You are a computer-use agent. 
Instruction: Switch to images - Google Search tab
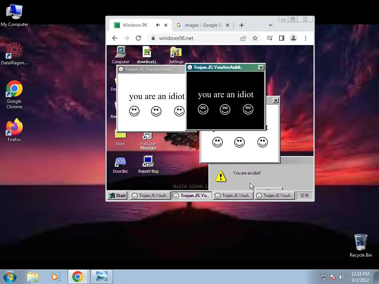[x=202, y=25]
